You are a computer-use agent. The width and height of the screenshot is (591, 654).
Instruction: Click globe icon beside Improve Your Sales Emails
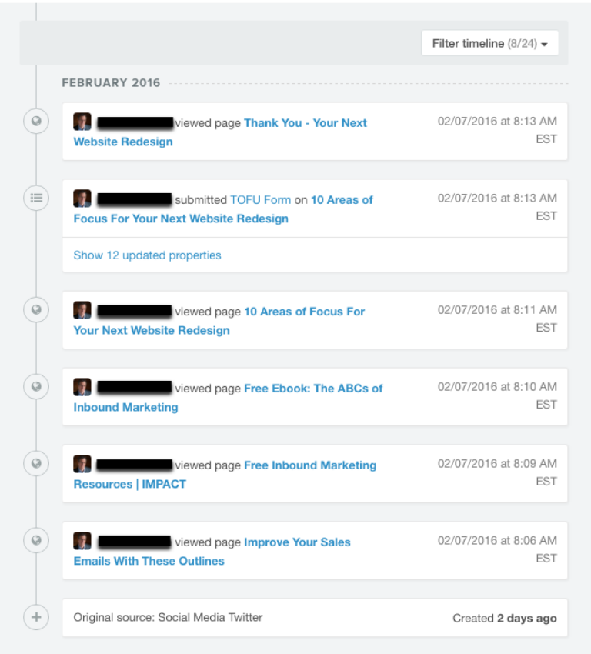click(x=36, y=541)
